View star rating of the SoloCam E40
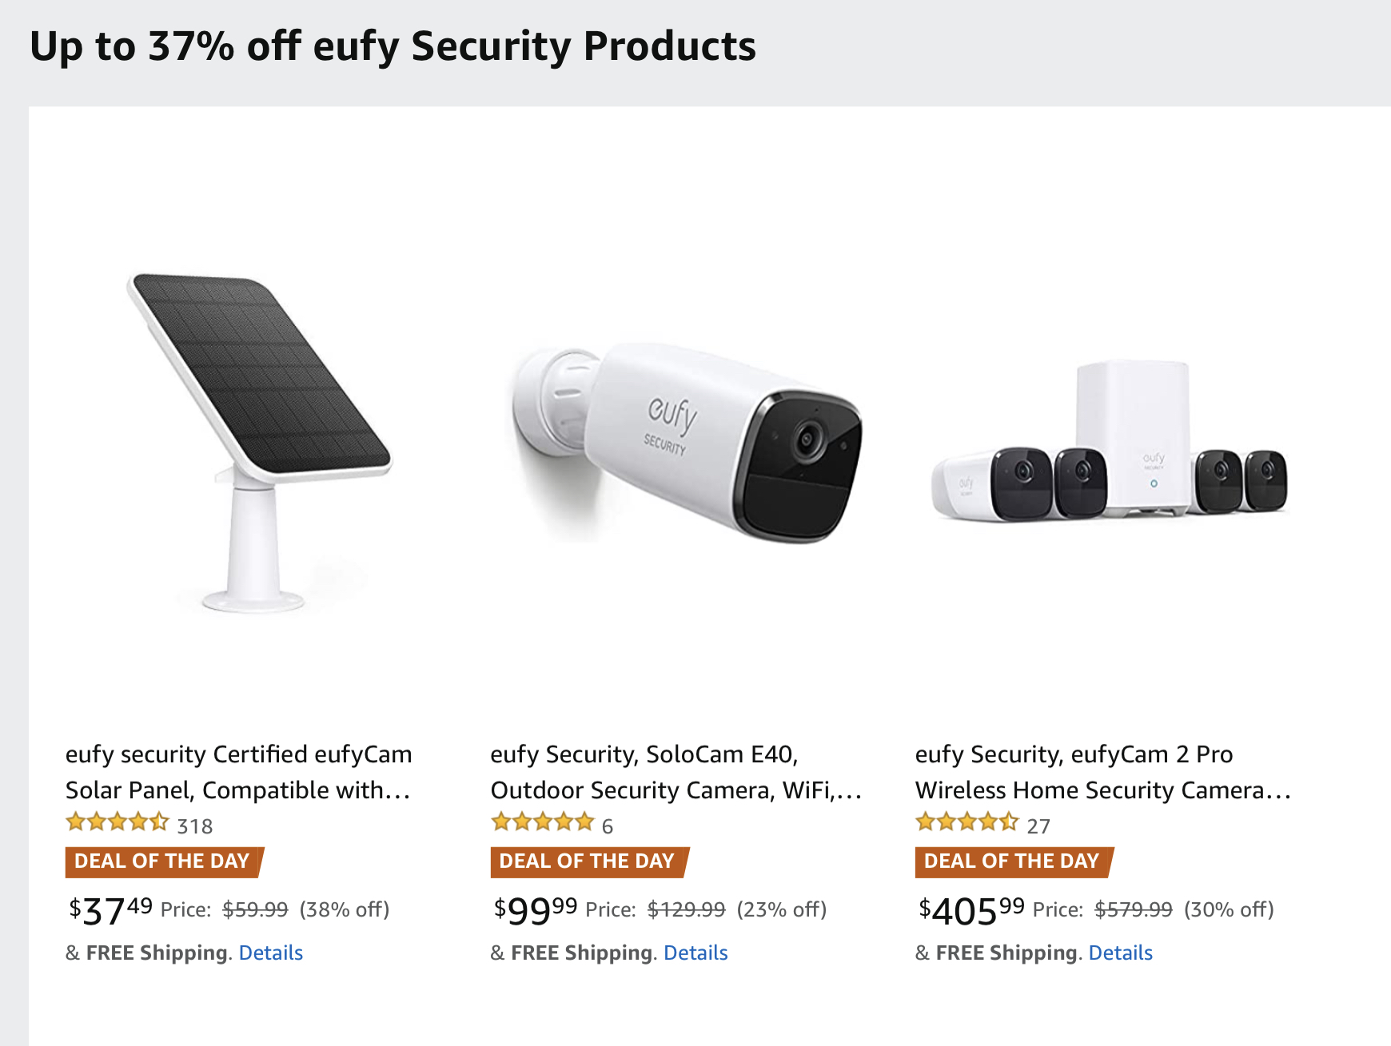The width and height of the screenshot is (1391, 1046). click(x=542, y=822)
